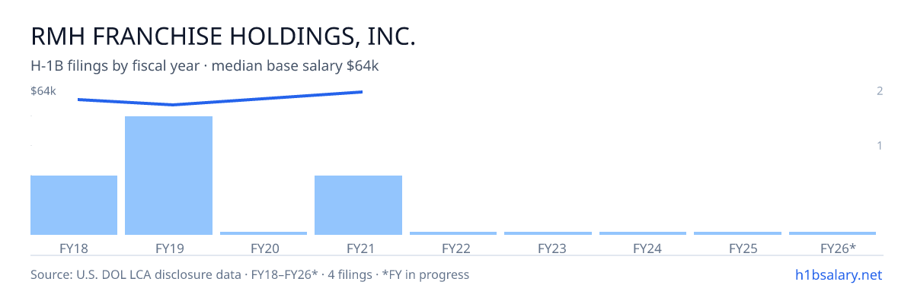The height and width of the screenshot is (304, 914).
Task: Click the tall FY19 filings bar
Action: point(168,176)
